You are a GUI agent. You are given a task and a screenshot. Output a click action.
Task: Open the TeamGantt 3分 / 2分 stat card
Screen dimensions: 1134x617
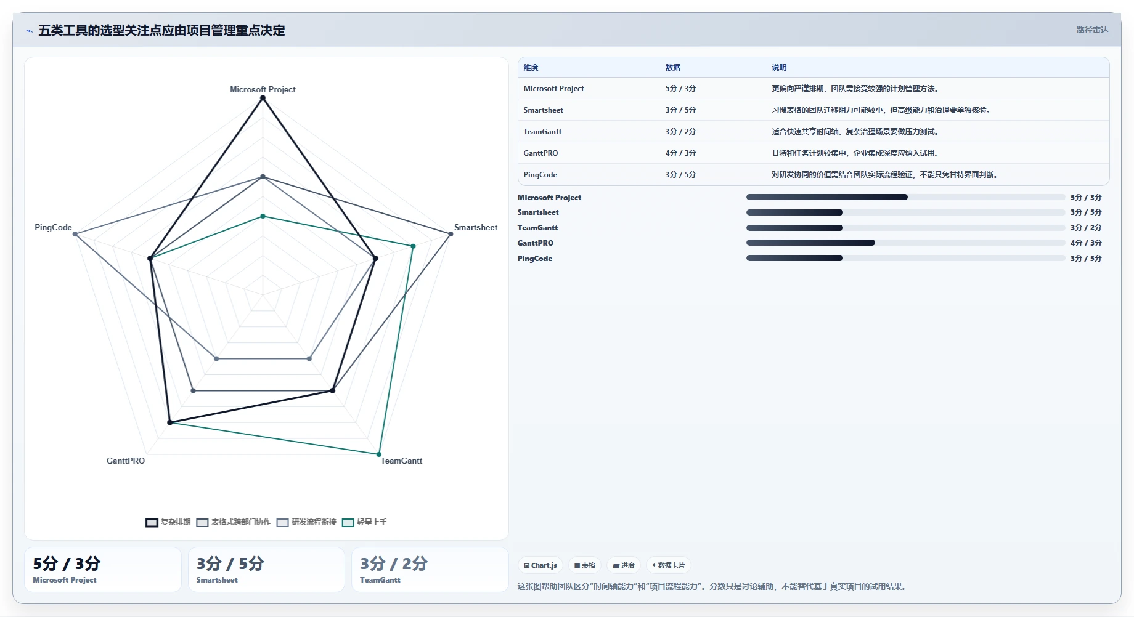[x=430, y=570]
